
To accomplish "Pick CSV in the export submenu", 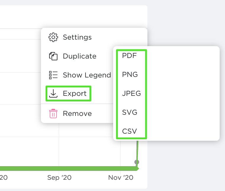I will (x=130, y=131).
